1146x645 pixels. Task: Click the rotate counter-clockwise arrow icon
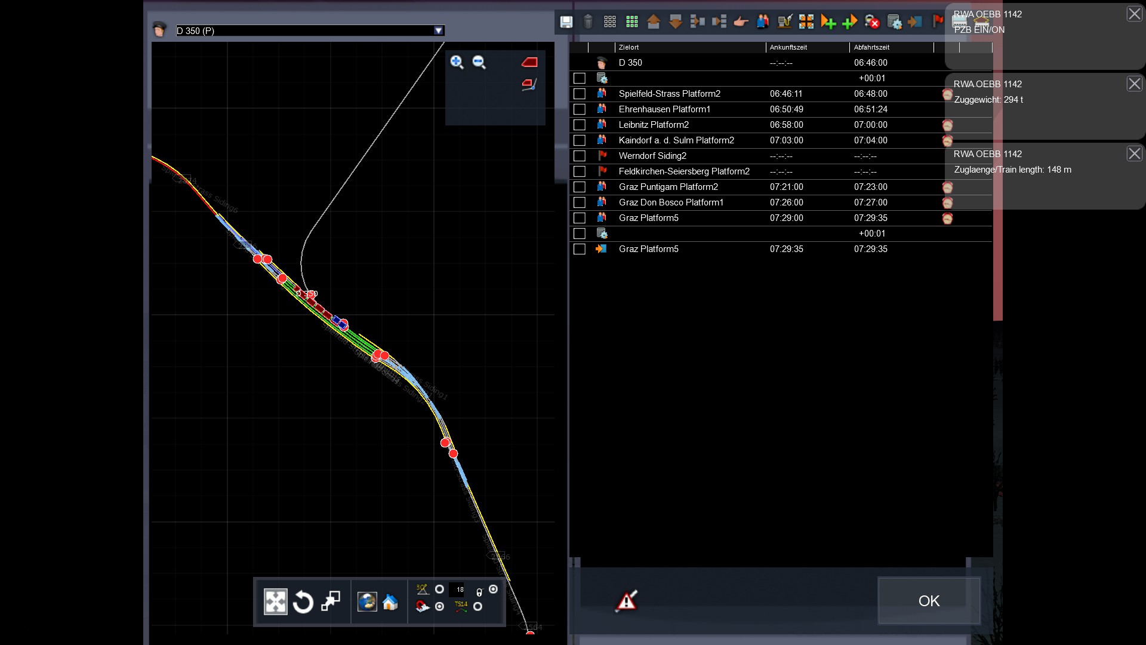click(303, 602)
